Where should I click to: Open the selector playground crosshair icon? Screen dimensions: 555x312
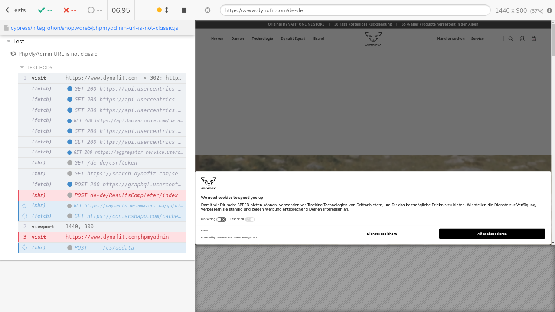click(207, 10)
